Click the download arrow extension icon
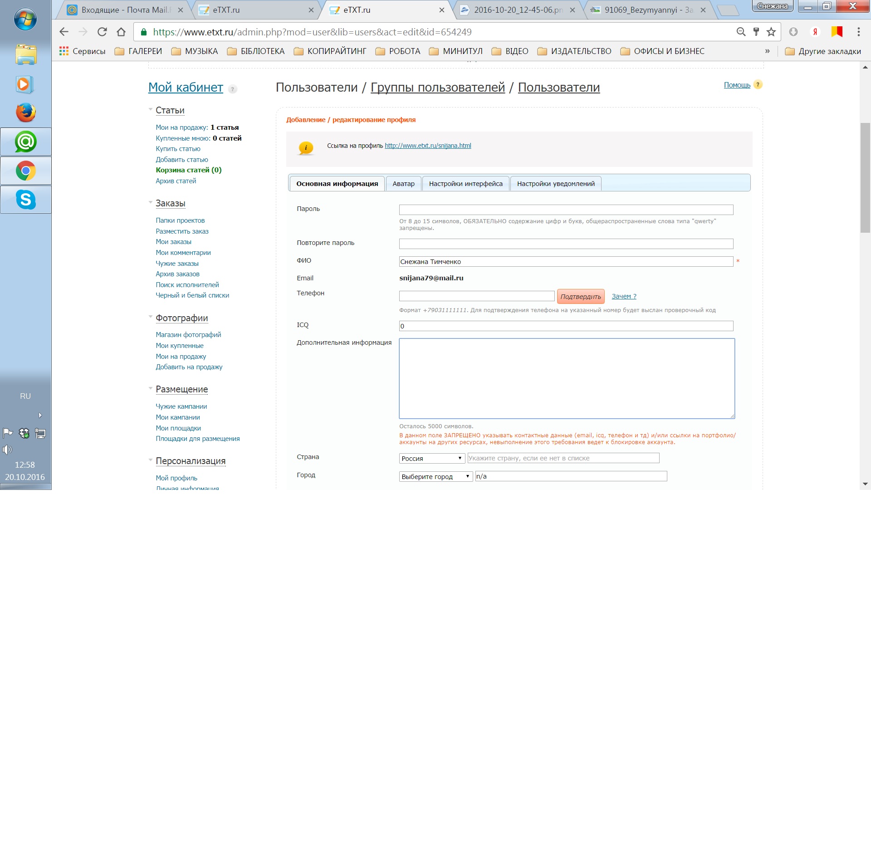Image resolution: width=871 pixels, height=861 pixels. (793, 32)
